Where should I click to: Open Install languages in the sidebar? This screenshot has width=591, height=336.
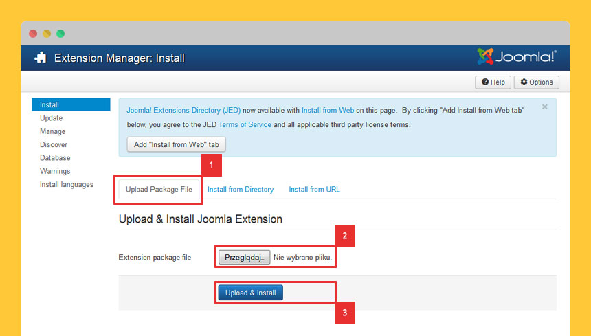coord(67,184)
